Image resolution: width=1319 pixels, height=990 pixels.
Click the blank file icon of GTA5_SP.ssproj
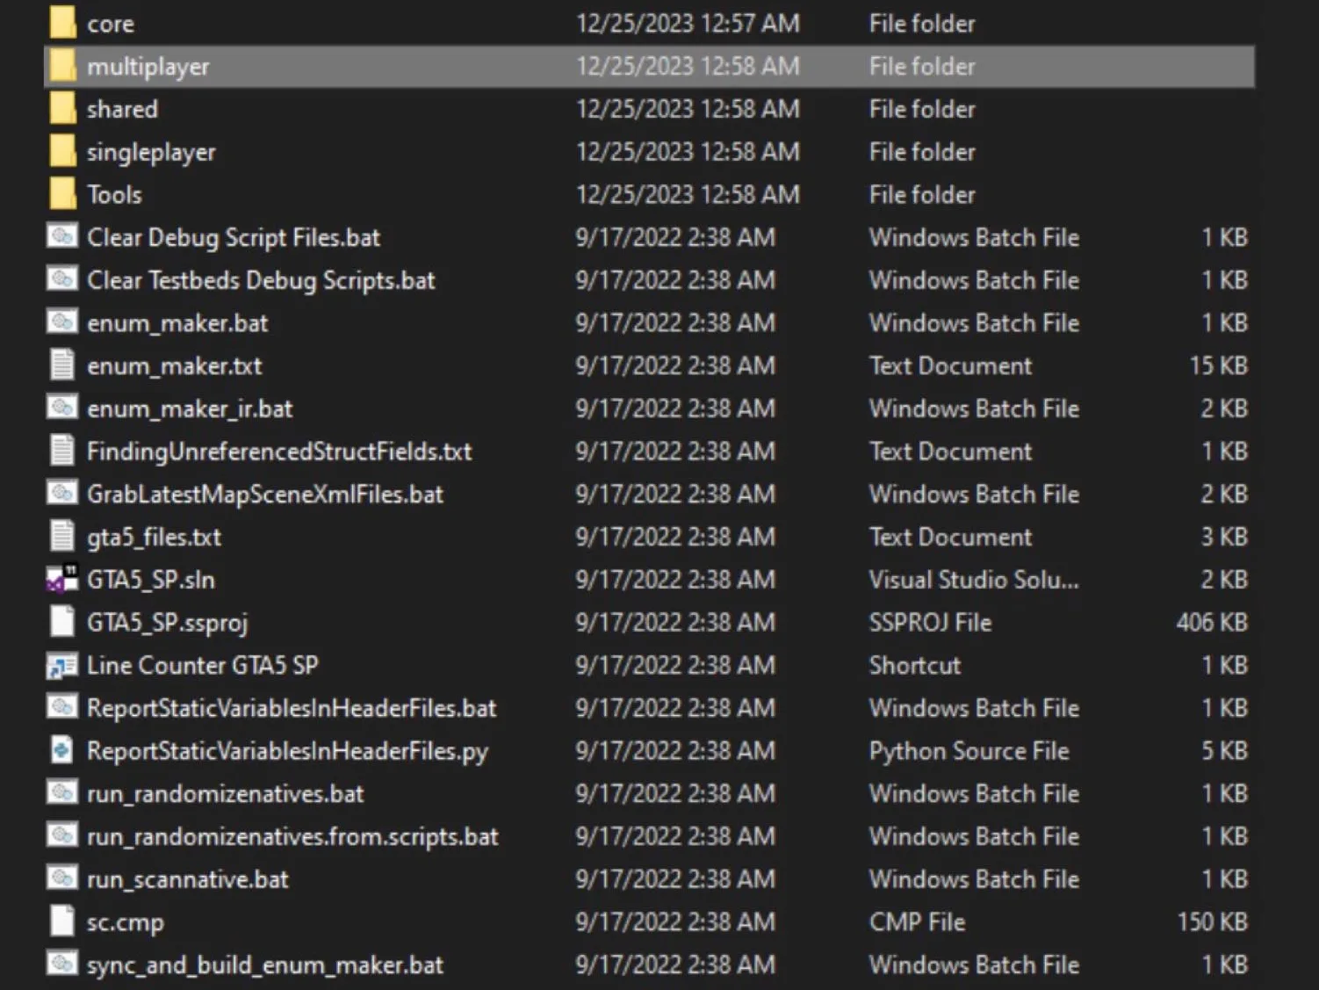62,622
